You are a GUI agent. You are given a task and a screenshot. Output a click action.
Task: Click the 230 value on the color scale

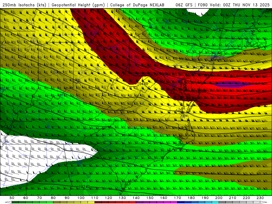(260, 198)
